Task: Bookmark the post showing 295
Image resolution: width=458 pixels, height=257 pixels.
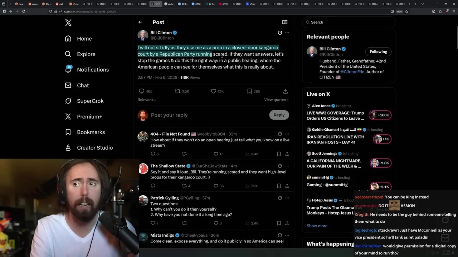Action: click(x=253, y=91)
